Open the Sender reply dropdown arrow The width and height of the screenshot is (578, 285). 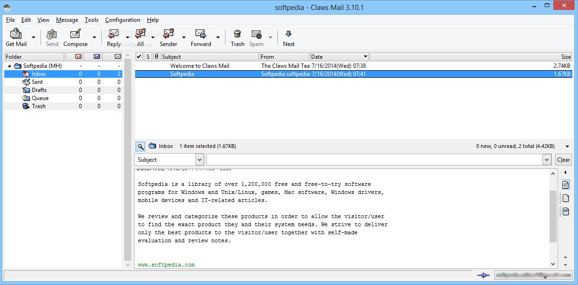184,37
